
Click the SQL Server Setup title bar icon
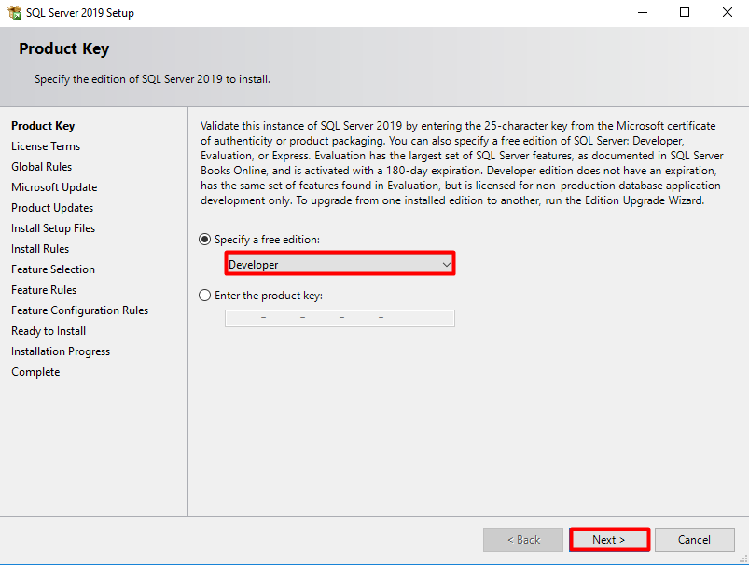(x=14, y=12)
